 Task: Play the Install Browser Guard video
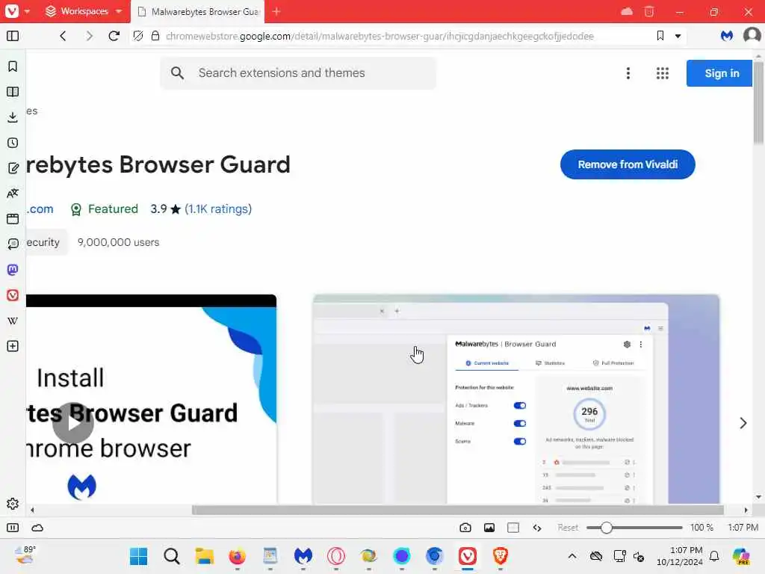(x=73, y=423)
